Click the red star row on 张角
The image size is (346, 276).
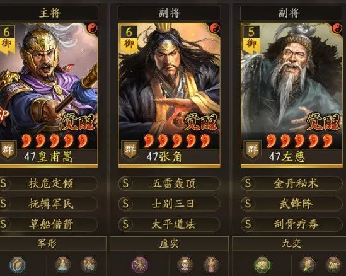[x=177, y=141]
